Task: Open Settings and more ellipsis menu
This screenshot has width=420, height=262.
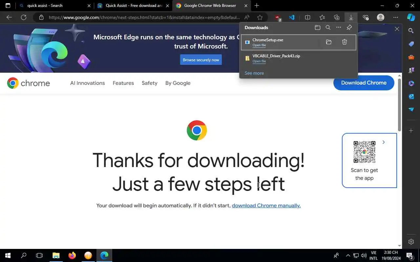Action: [396, 17]
